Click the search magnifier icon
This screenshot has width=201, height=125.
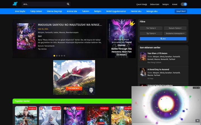point(68,4)
